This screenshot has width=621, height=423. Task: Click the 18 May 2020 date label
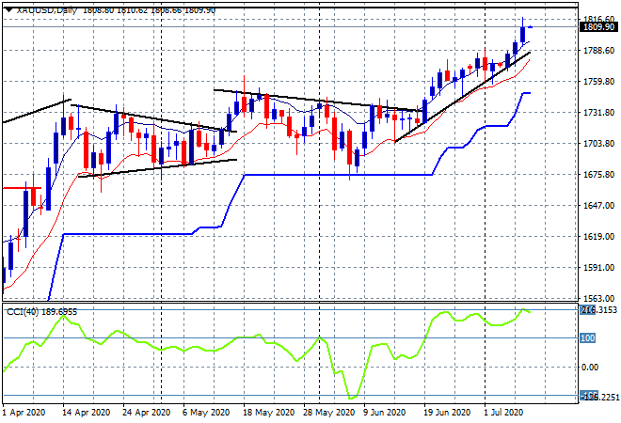click(x=269, y=413)
